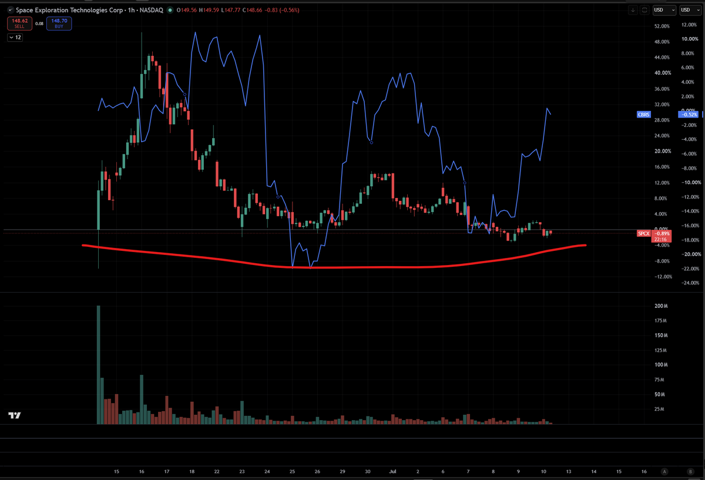This screenshot has height=480, width=705.
Task: Click the Jul label on the time axis
Action: [x=392, y=472]
